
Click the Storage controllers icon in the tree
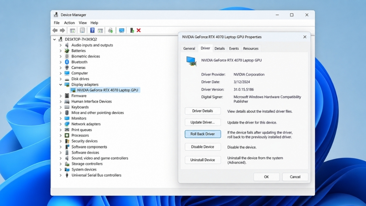pyautogui.click(x=67, y=164)
